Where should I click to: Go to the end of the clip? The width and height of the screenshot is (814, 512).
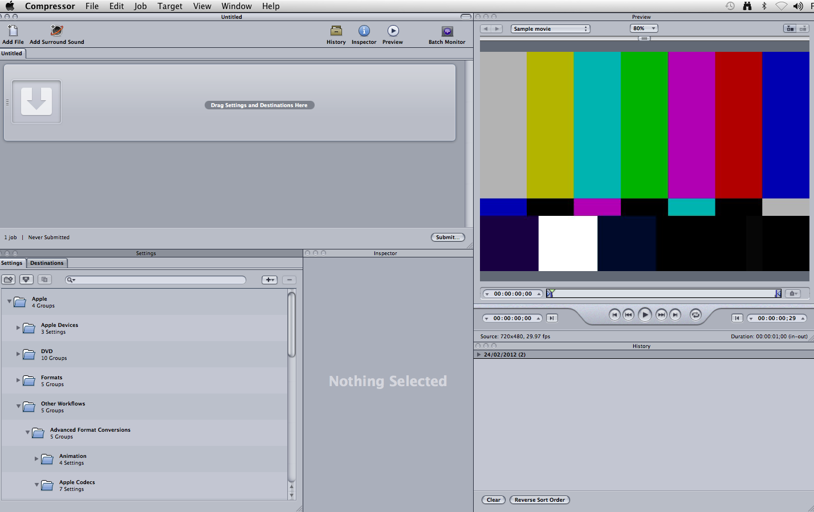coord(675,314)
